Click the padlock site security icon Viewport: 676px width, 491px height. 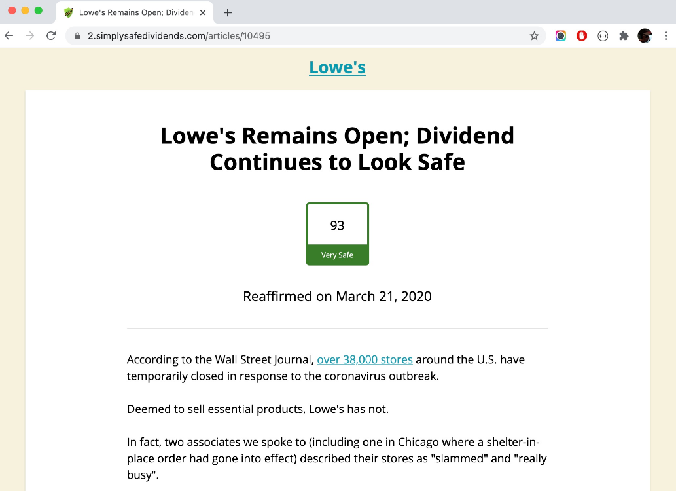pos(77,36)
